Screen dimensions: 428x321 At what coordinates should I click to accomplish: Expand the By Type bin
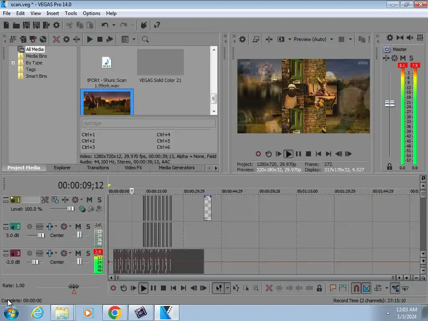(13, 63)
